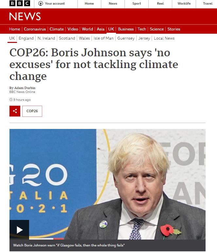Open the Climate news section
This screenshot has height=252, width=217.
click(57, 29)
